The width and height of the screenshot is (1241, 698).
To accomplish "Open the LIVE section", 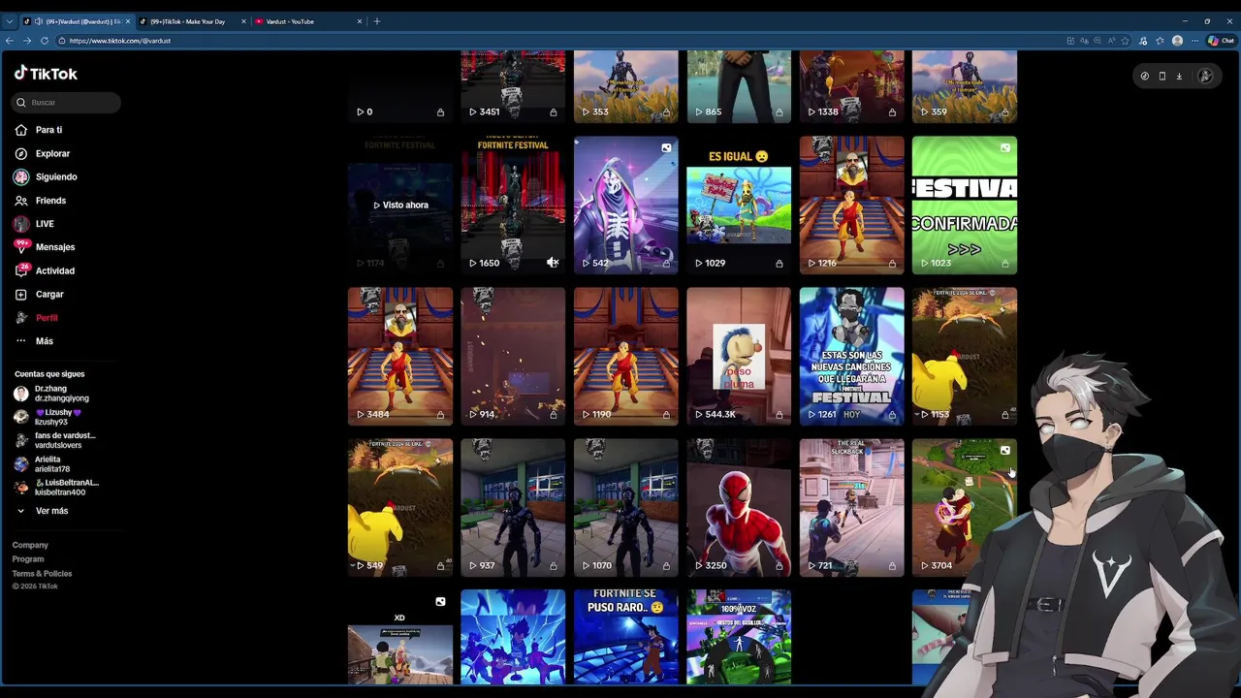I will [x=34, y=224].
